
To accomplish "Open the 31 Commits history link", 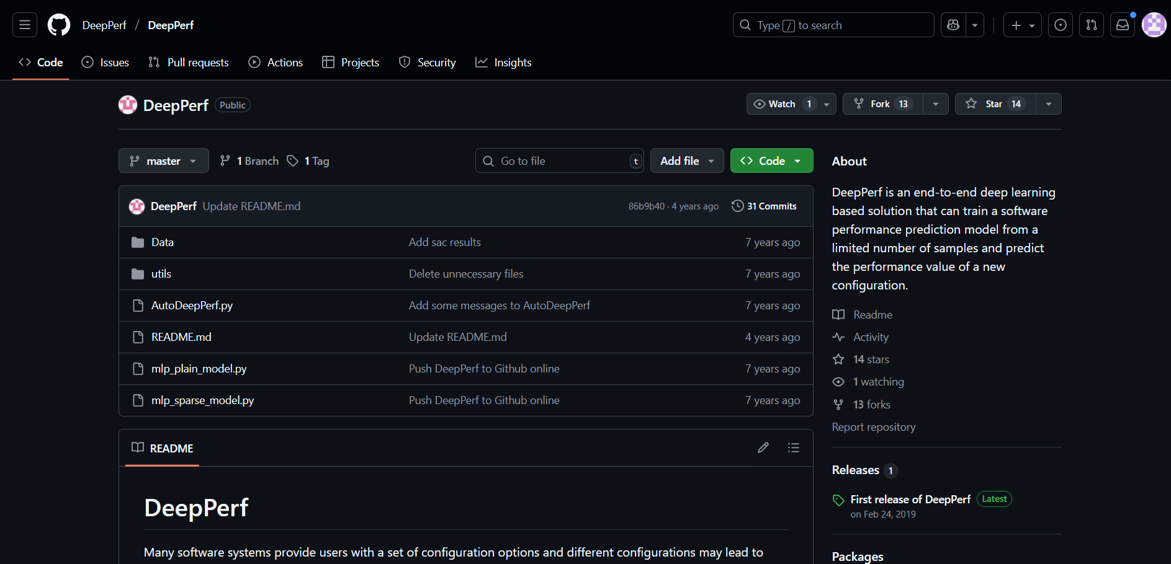I will pos(764,206).
